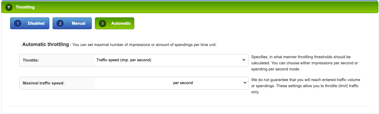Collapse the Throttling section arrow icon
This screenshot has width=379, height=114.
[9, 7]
